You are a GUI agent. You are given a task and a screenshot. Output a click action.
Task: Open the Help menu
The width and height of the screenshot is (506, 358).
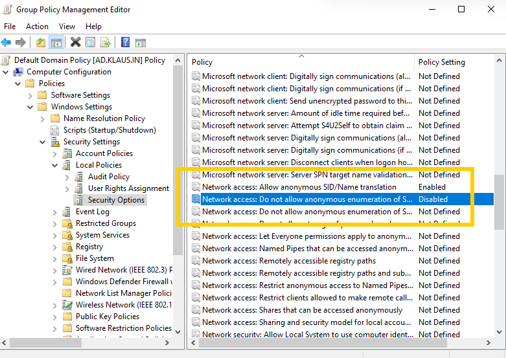click(x=93, y=27)
